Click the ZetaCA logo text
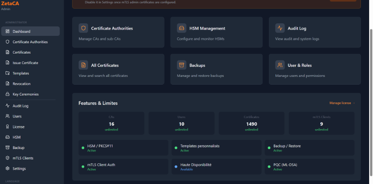The width and height of the screenshot is (373, 184). [10, 3]
